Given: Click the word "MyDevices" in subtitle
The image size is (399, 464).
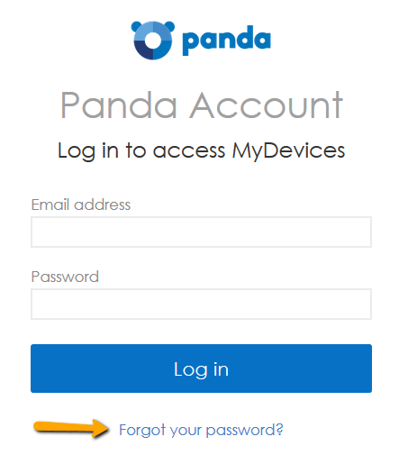Looking at the screenshot, I should click(288, 150).
